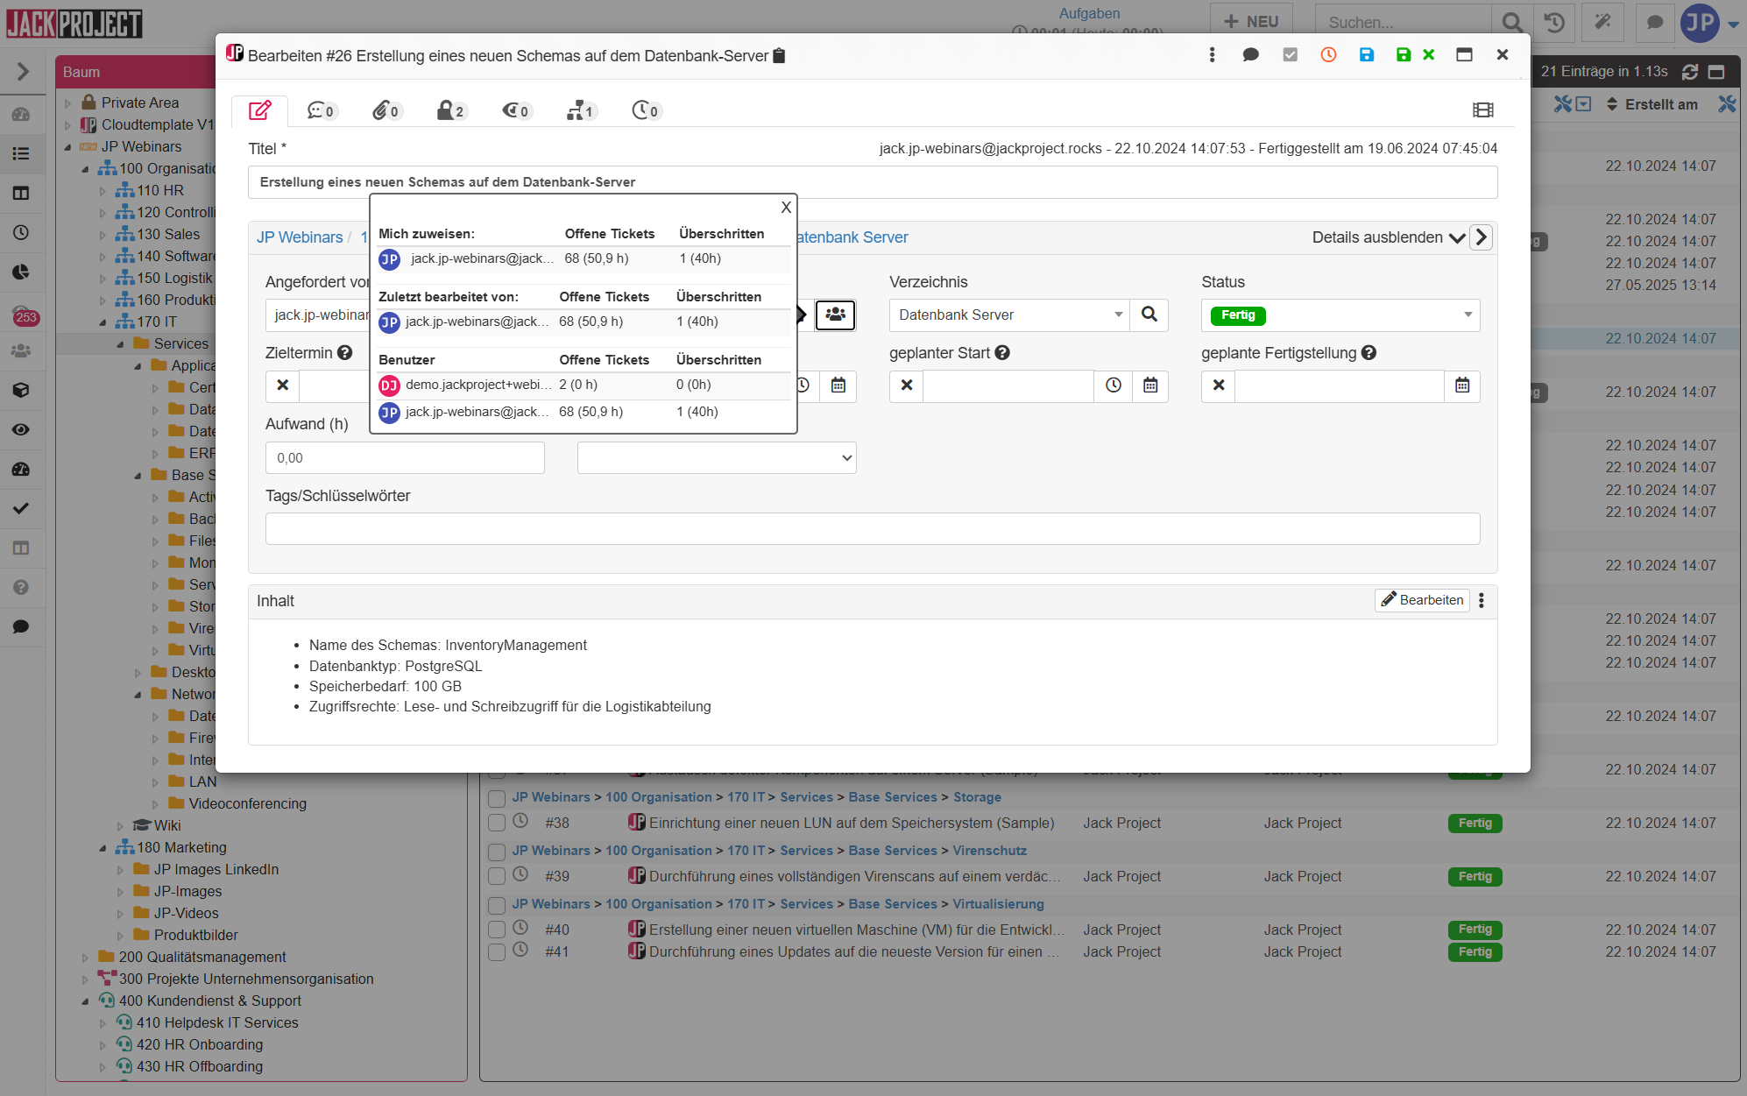1747x1096 pixels.
Task: Toggle checkbox for ticket #40
Action: 497,930
